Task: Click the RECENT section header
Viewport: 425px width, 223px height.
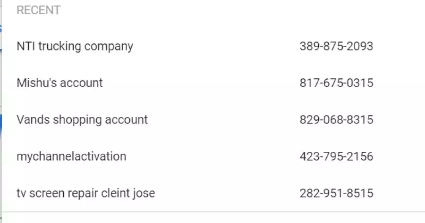Action: pyautogui.click(x=38, y=10)
